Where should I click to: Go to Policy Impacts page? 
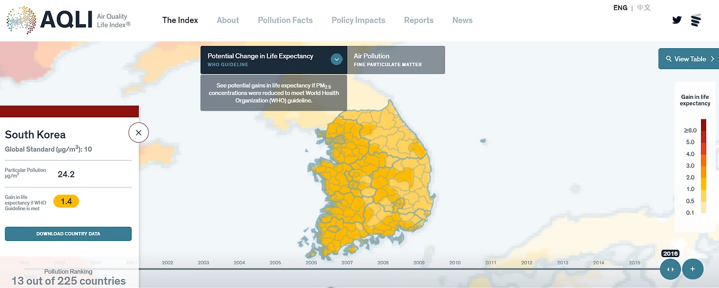click(358, 20)
